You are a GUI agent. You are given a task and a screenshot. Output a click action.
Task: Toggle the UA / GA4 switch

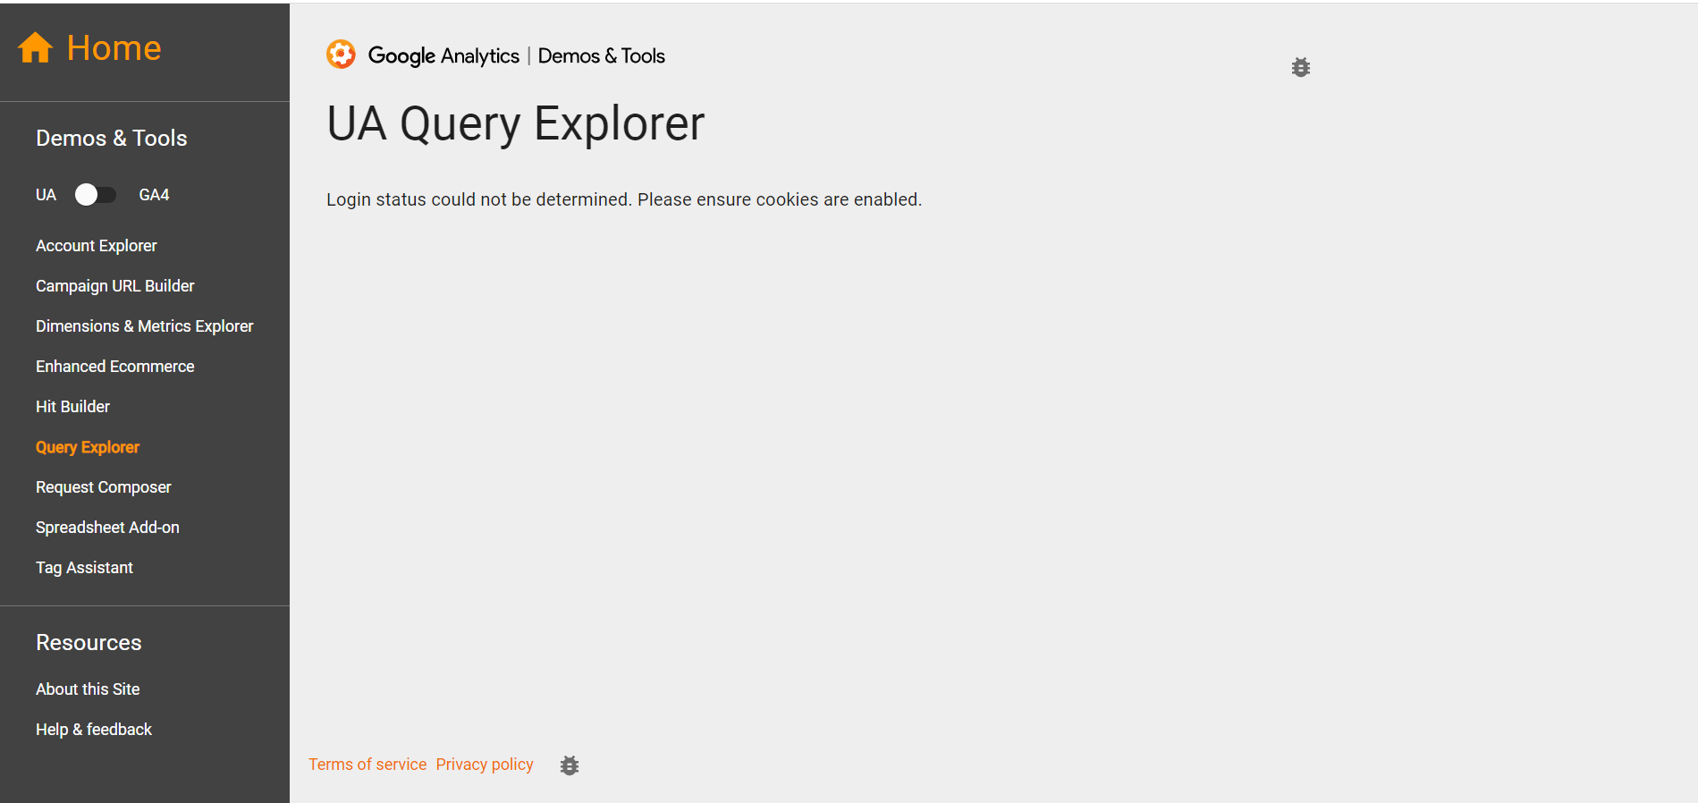coord(96,195)
